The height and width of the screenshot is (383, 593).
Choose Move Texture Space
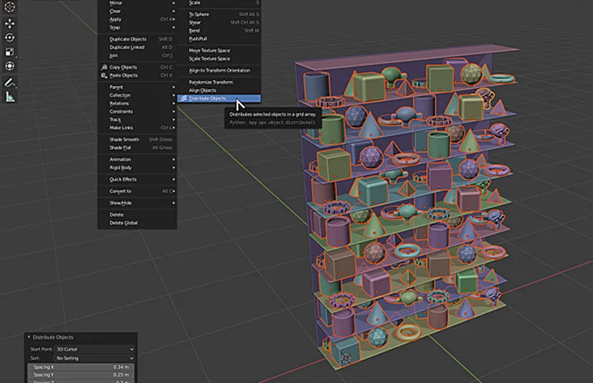[219, 50]
